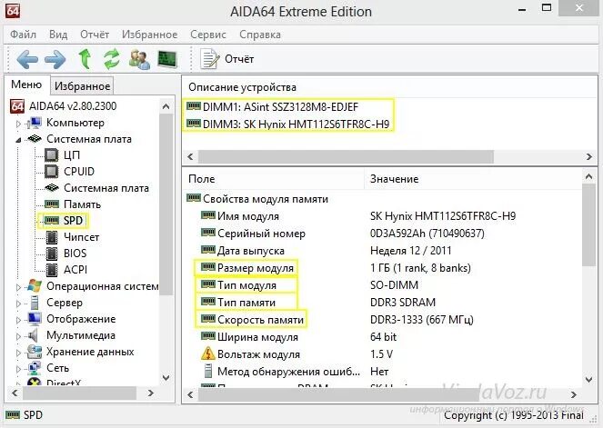Expand the Компьютер tree node
The width and height of the screenshot is (603, 428).
coord(18,124)
